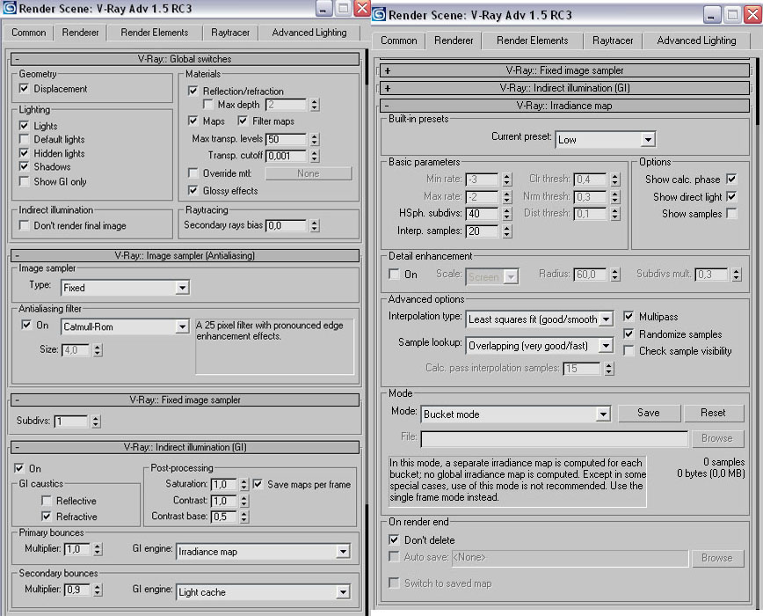Toggle Glossy effects checkbox

pyautogui.click(x=193, y=190)
